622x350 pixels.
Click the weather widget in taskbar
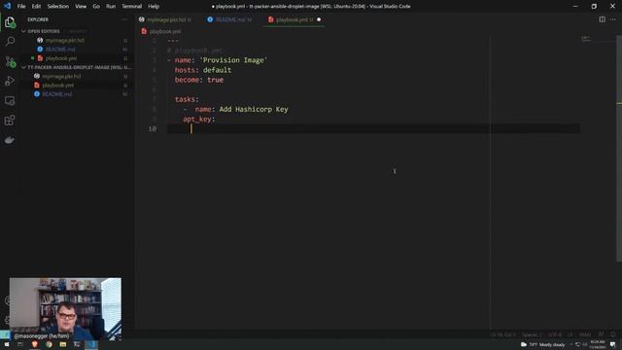[x=543, y=344]
